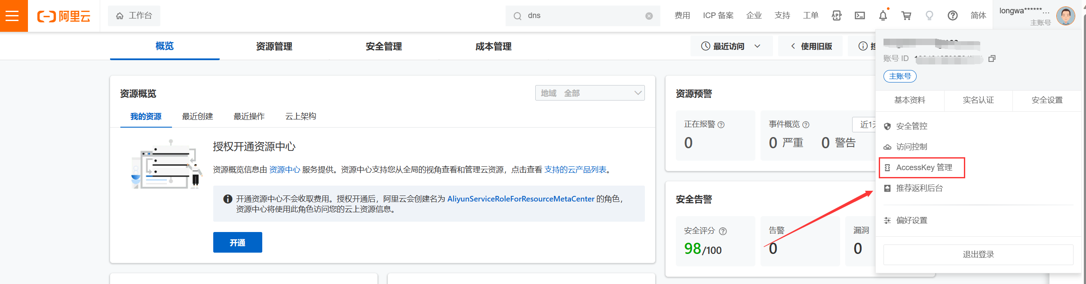Click the 98/100 security score
Image resolution: width=1086 pixels, height=284 pixels.
[703, 249]
